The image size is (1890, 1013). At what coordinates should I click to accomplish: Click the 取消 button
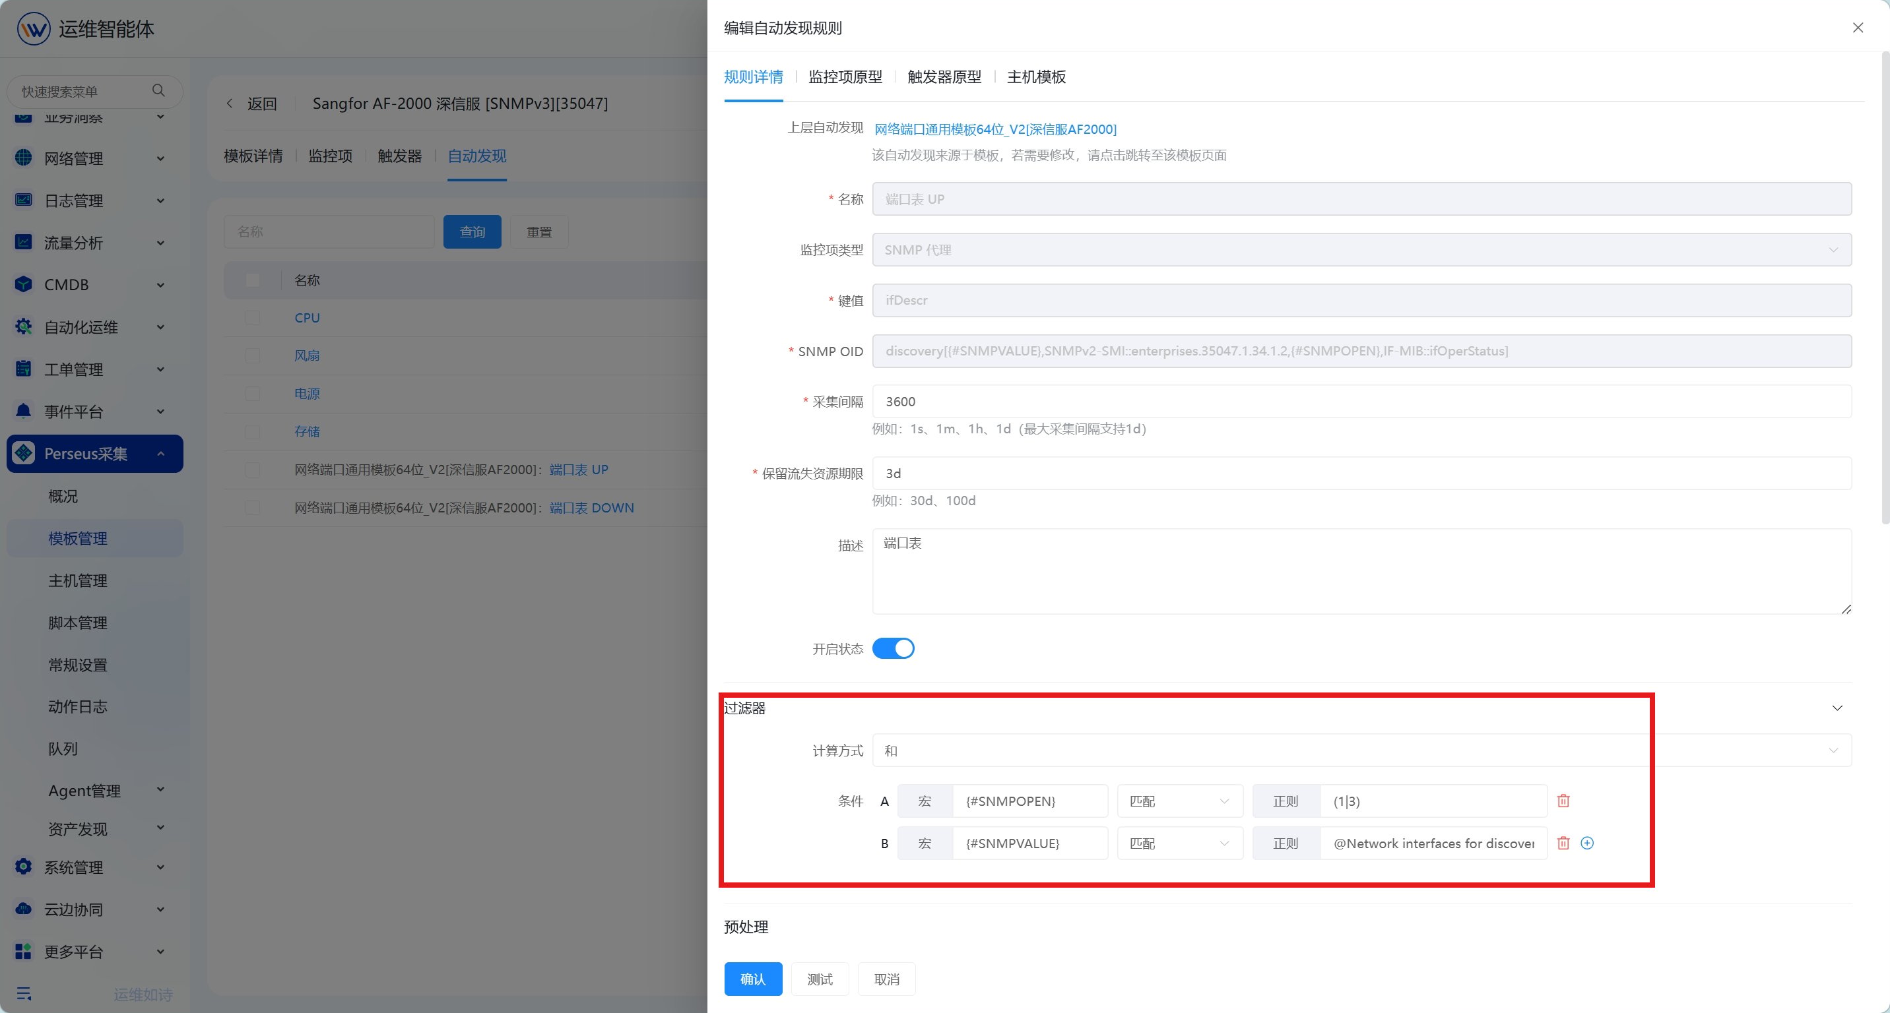(x=886, y=979)
